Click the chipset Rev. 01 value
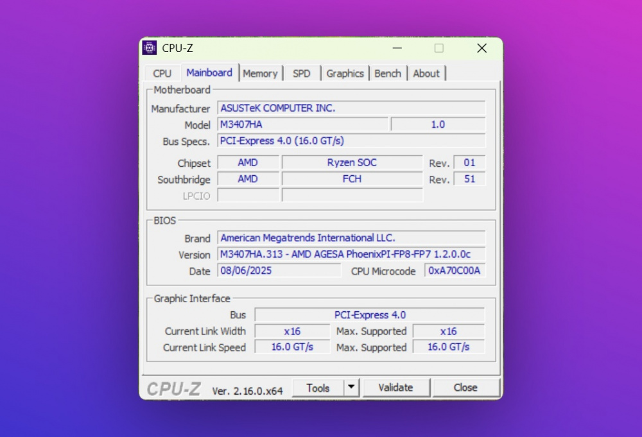Image resolution: width=642 pixels, height=437 pixels. [x=470, y=162]
